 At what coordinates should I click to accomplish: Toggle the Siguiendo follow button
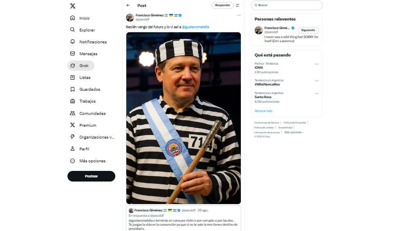click(x=308, y=30)
